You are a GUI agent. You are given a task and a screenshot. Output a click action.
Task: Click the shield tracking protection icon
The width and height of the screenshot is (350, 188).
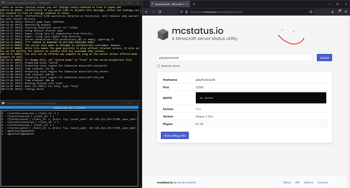pos(181,12)
